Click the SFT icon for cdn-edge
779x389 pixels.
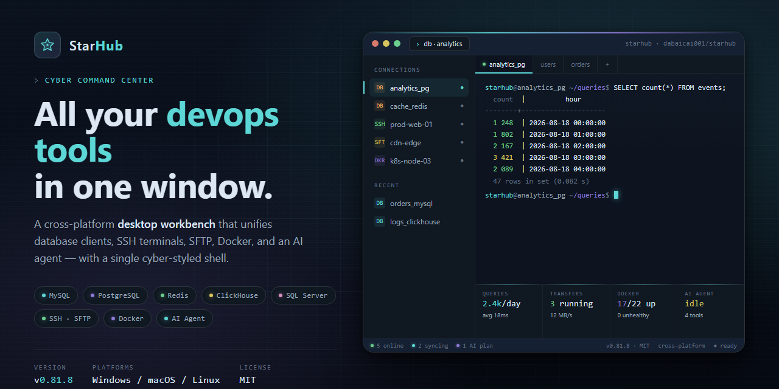tap(380, 143)
